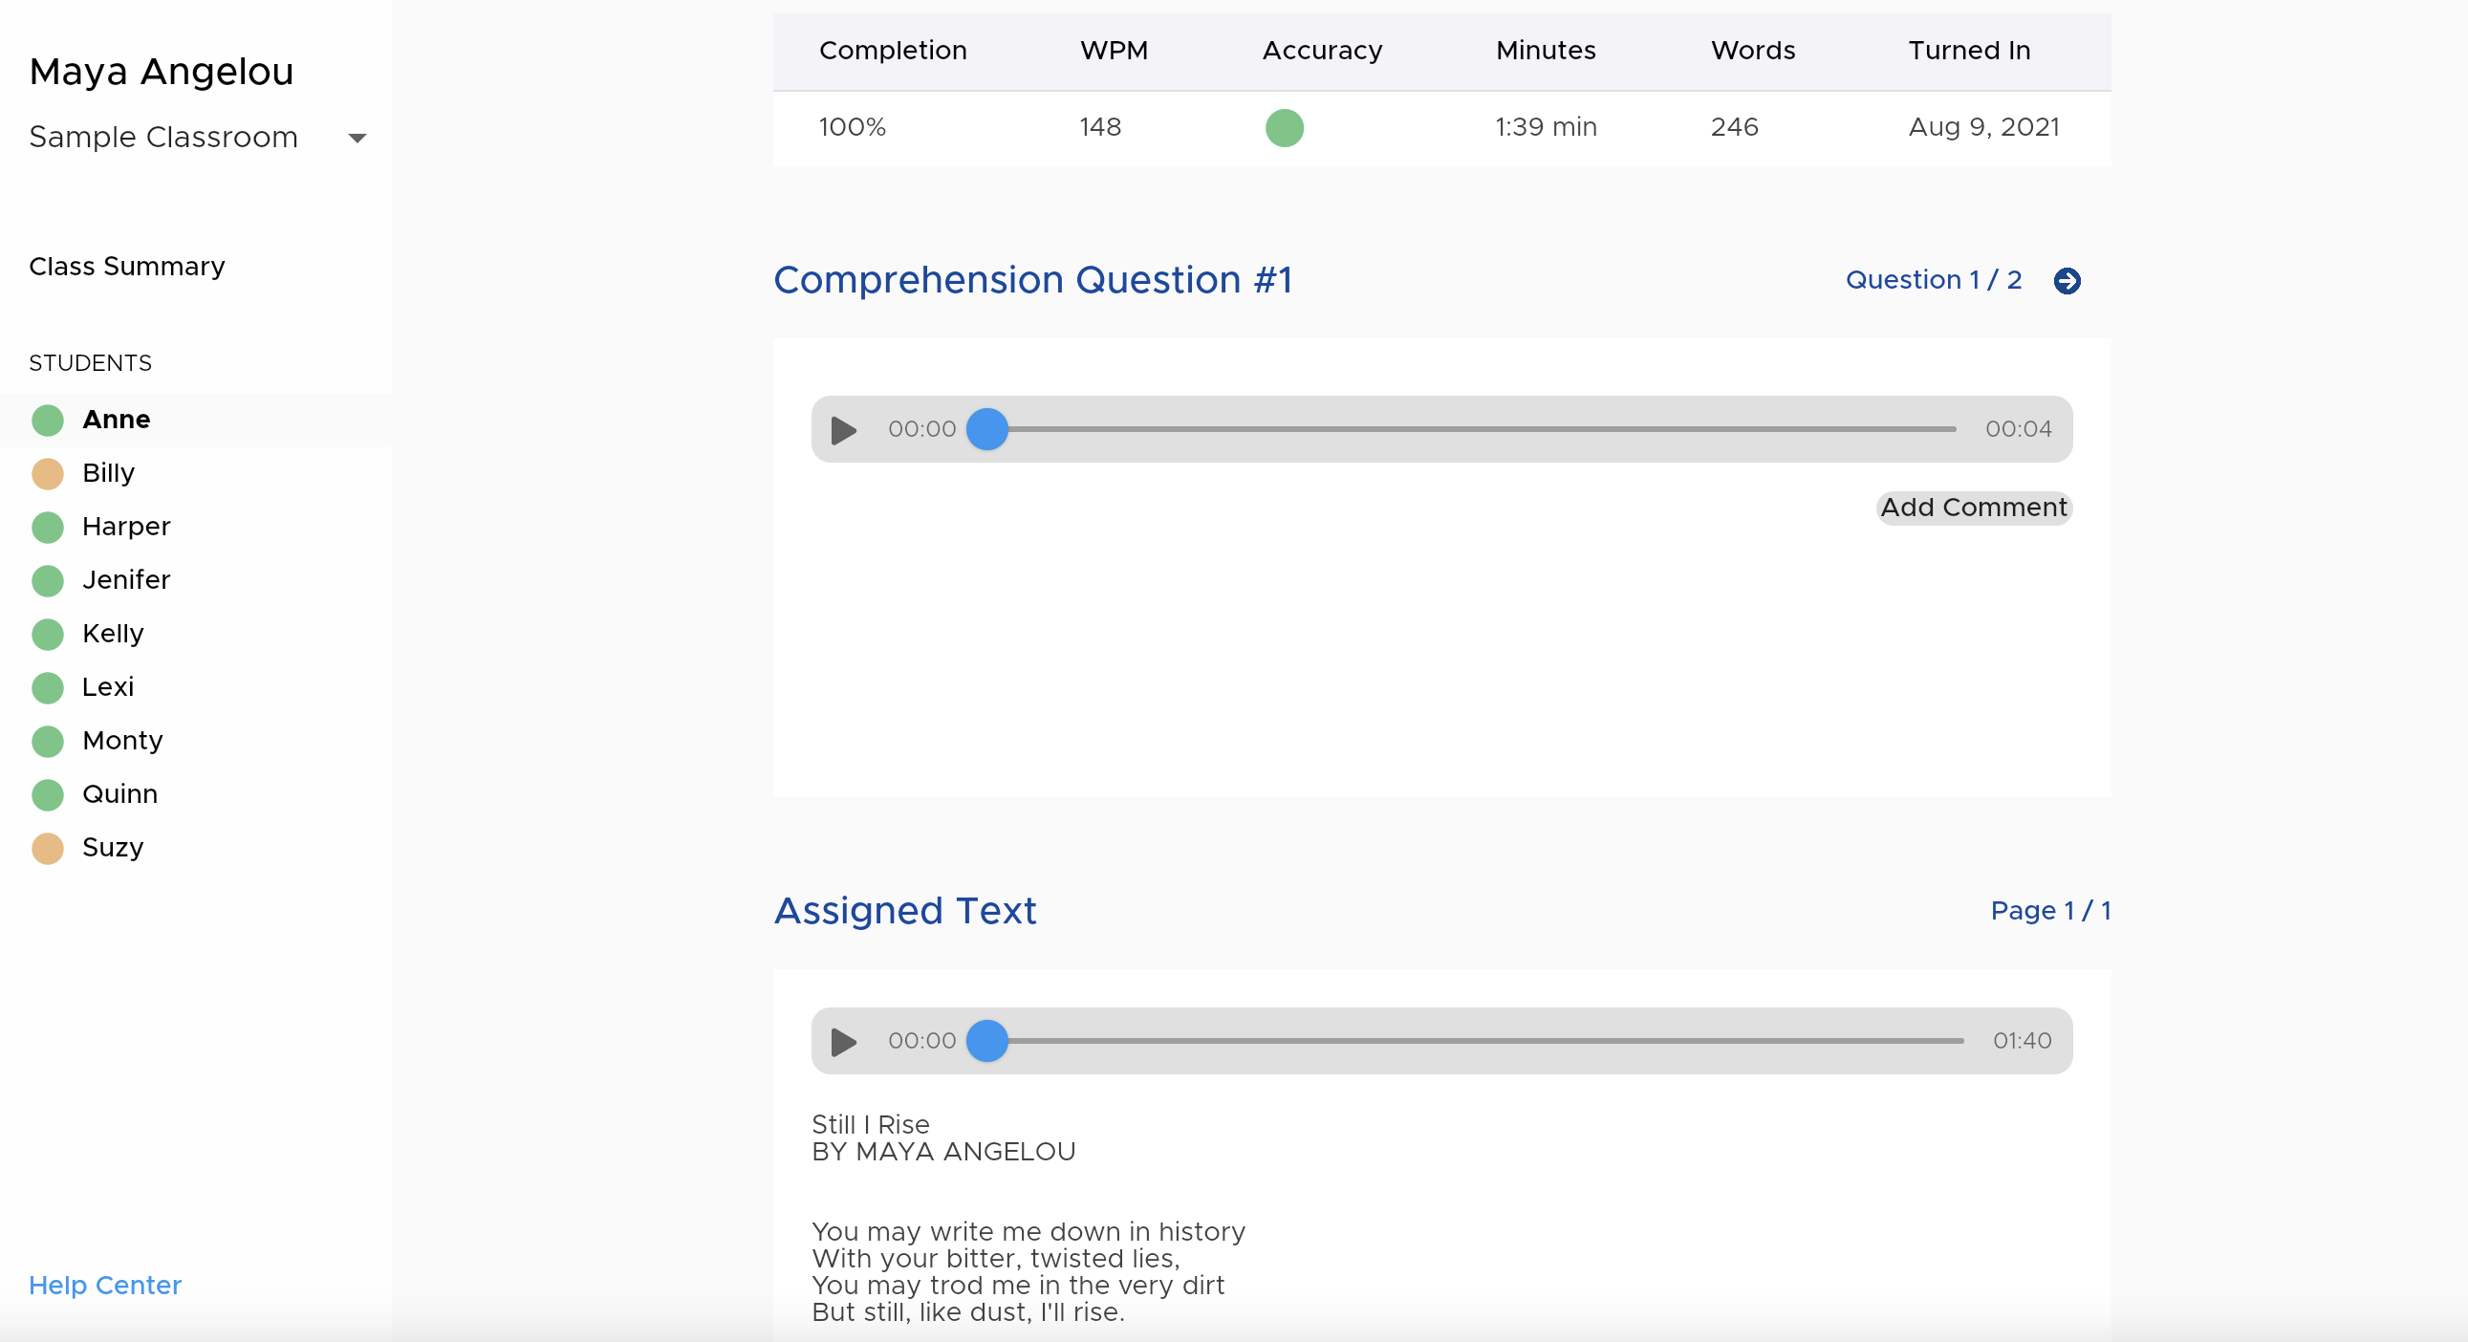Image resolution: width=2468 pixels, height=1342 pixels.
Task: Click the 1:39 min value
Action: (x=1546, y=127)
